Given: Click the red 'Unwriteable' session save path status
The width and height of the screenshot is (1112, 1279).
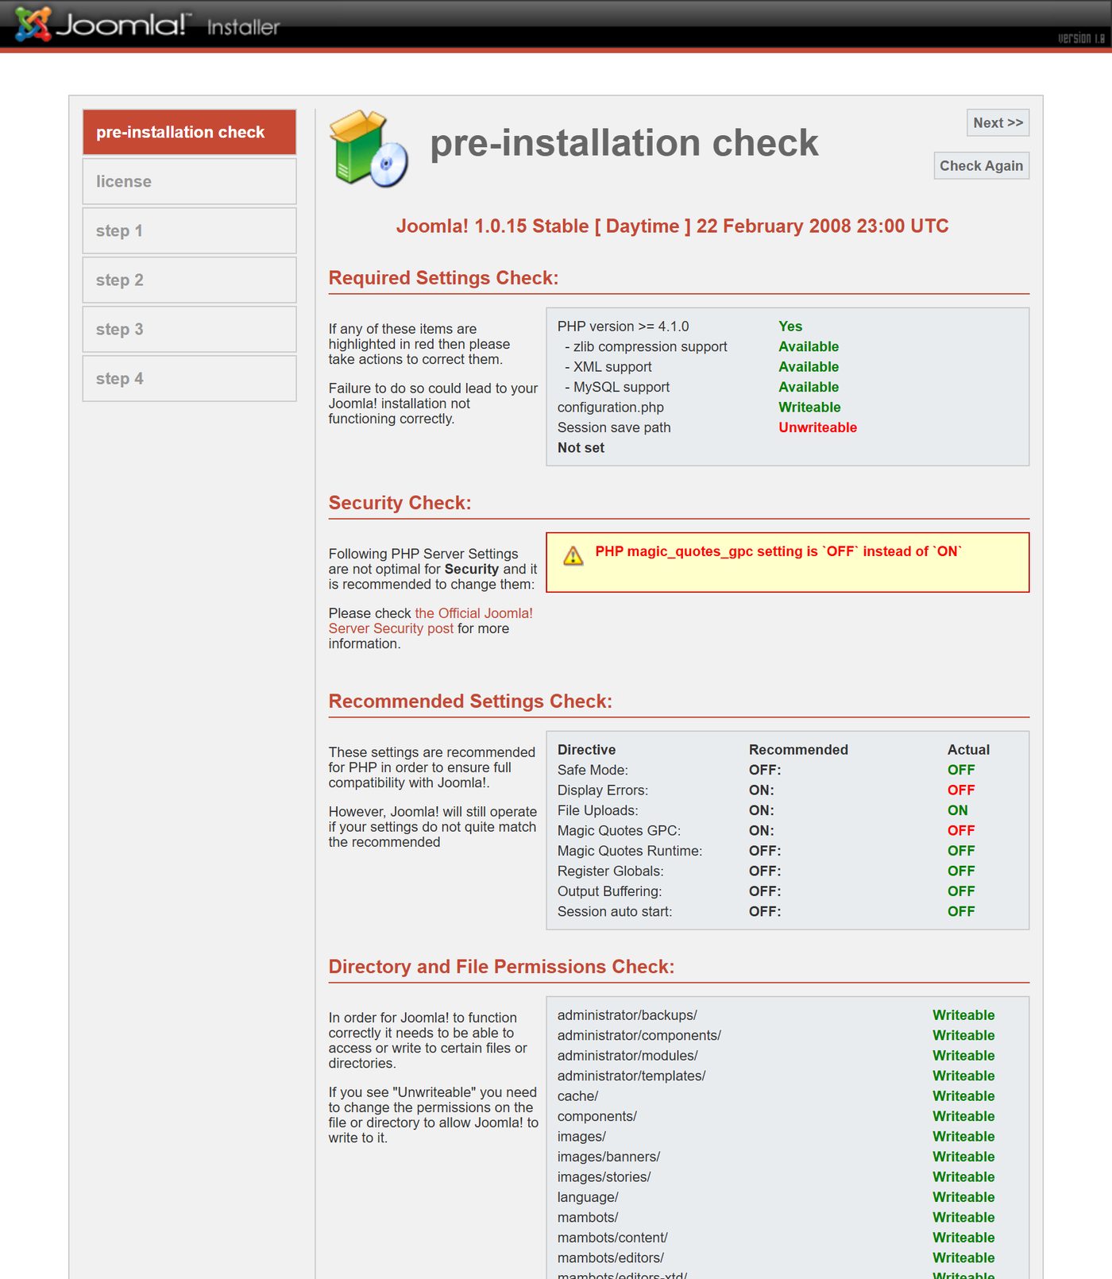Looking at the screenshot, I should (817, 427).
